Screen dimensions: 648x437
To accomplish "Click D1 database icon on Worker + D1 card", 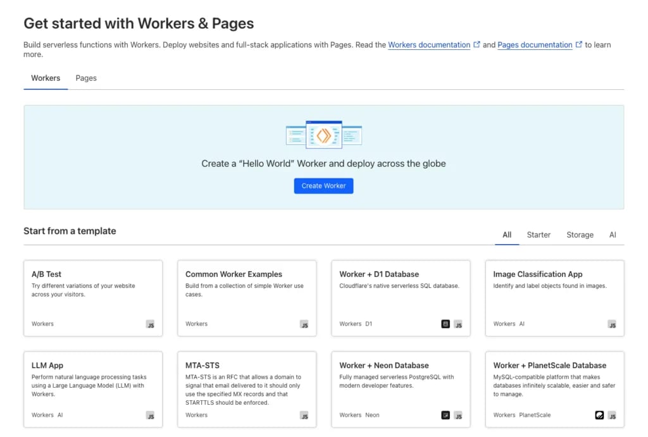I will click(445, 324).
